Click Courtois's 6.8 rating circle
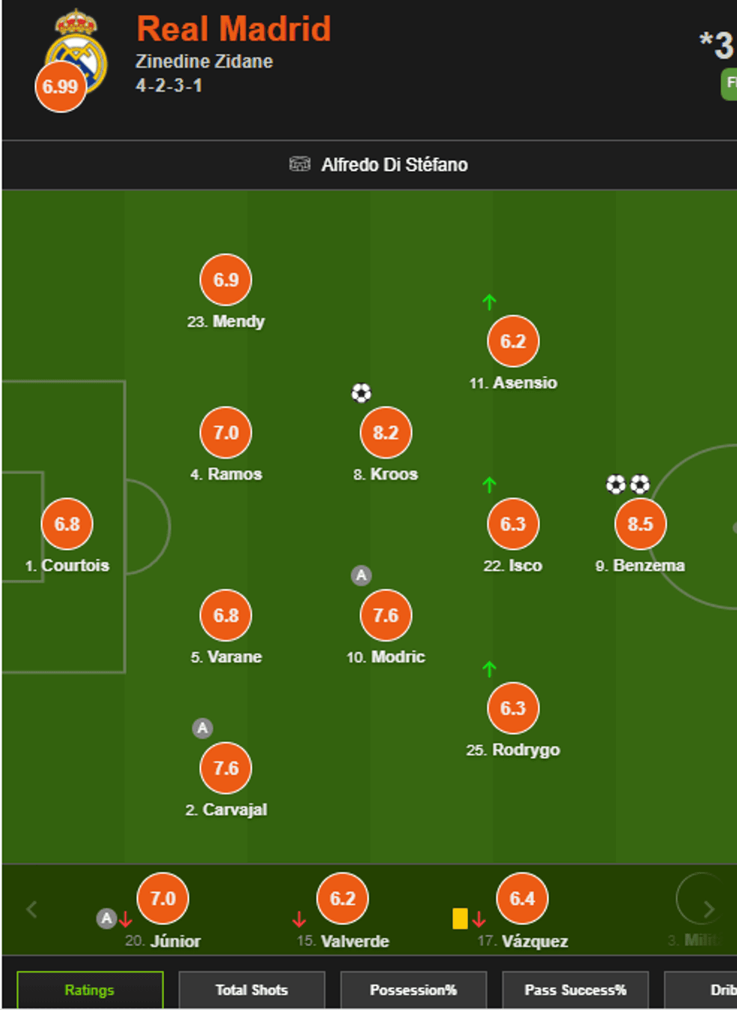The width and height of the screenshot is (737, 1010). pyautogui.click(x=67, y=524)
